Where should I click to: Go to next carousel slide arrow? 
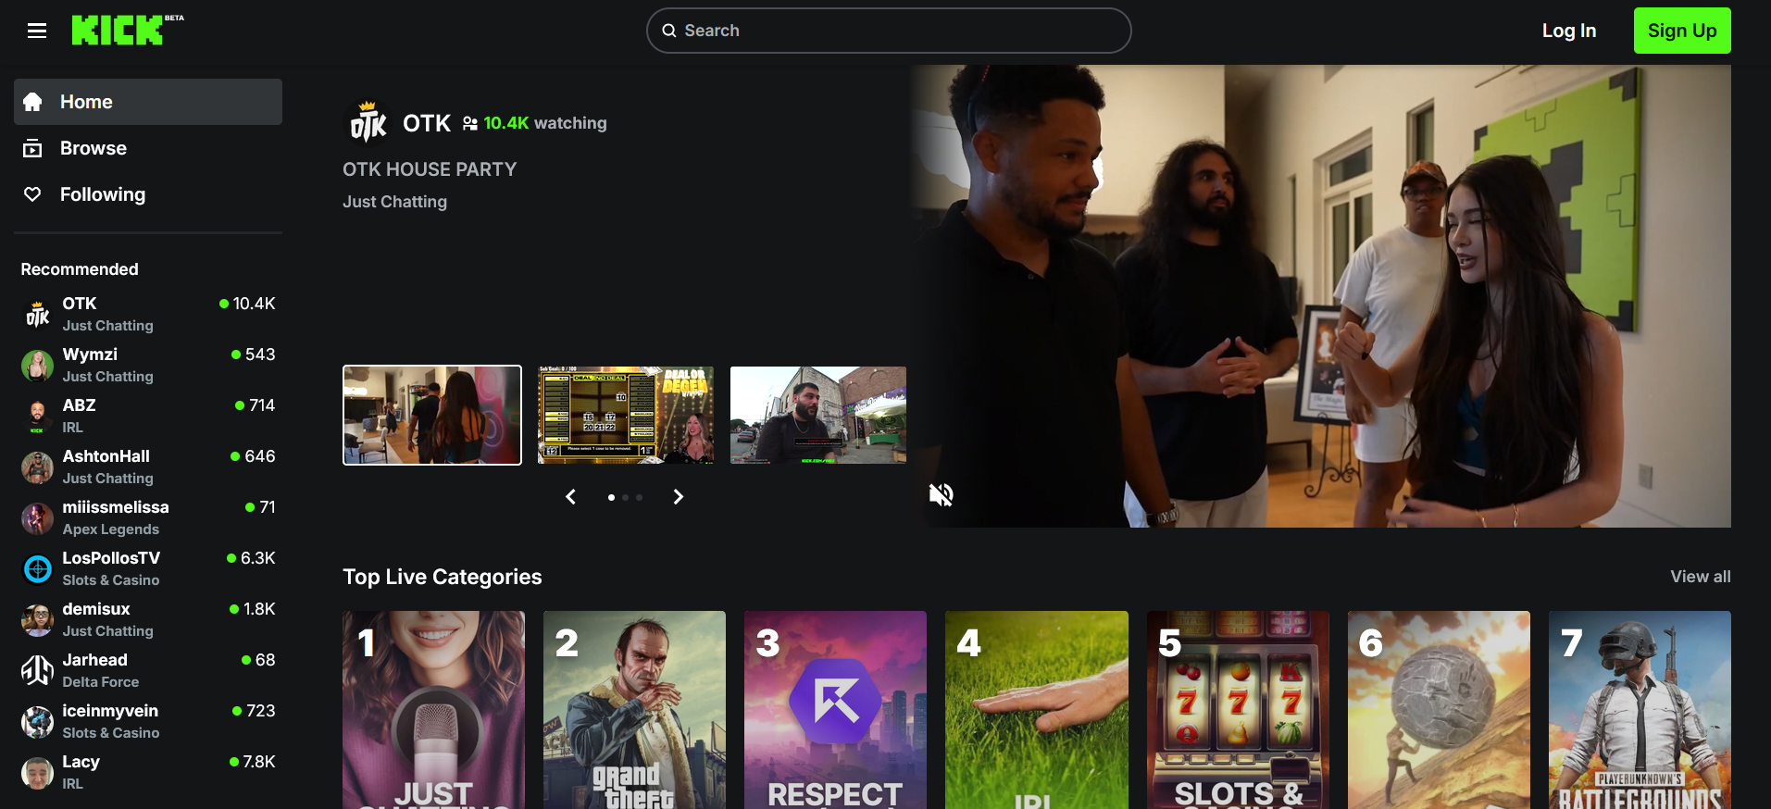[679, 497]
